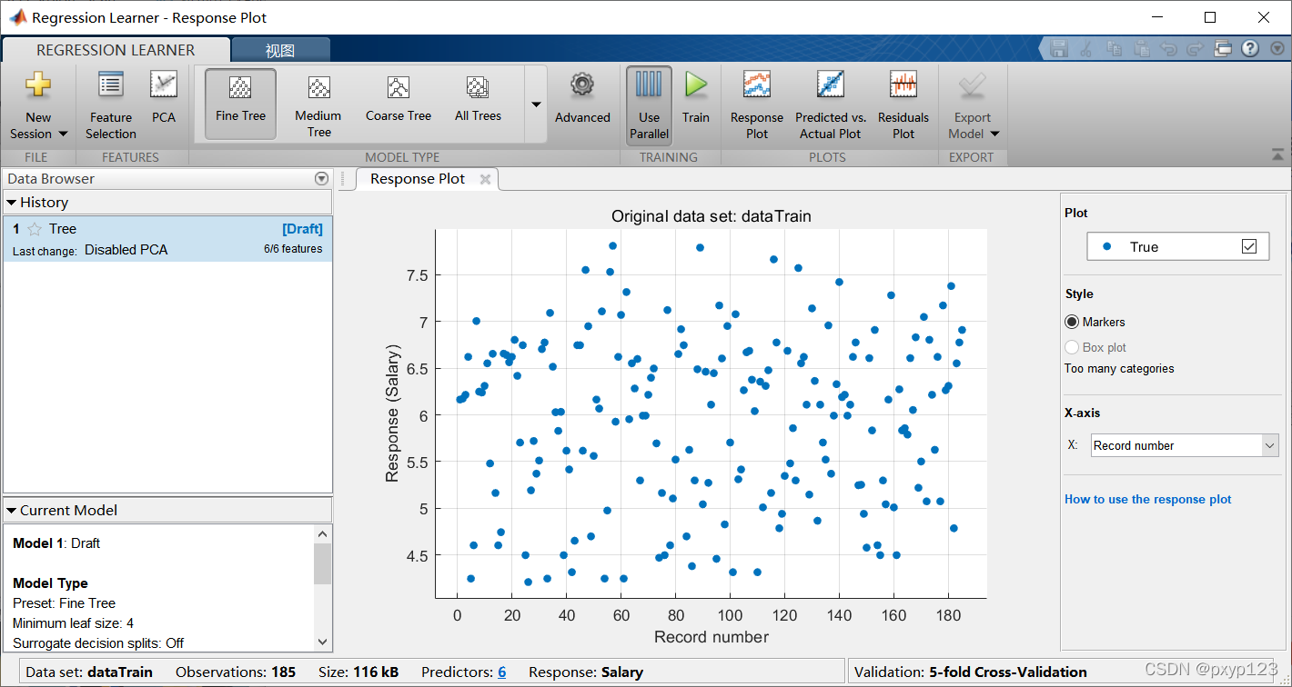Click the Data set: dataTrain status text
1292x687 pixels.
[89, 672]
